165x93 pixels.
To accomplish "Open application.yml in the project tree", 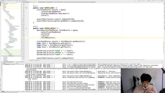I will coord(9,48).
